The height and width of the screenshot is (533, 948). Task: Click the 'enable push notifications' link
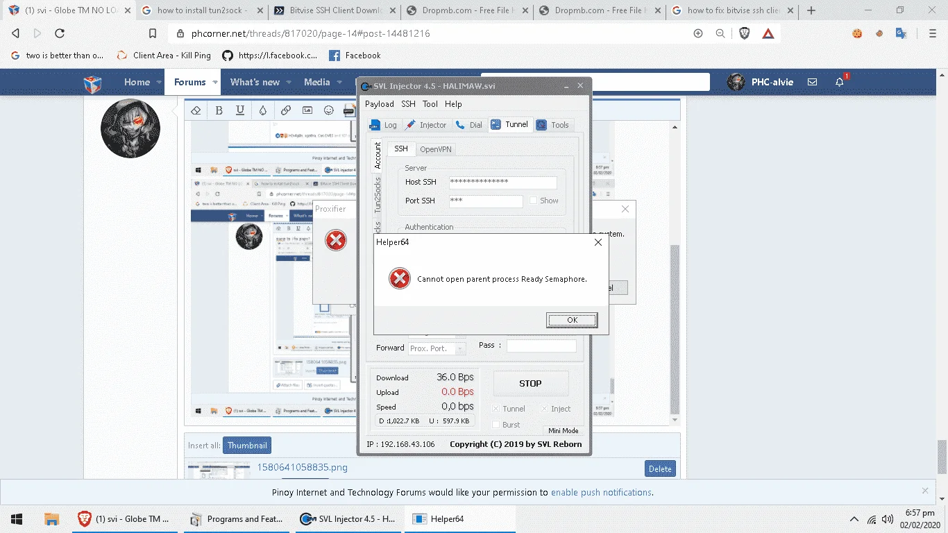[x=601, y=493]
